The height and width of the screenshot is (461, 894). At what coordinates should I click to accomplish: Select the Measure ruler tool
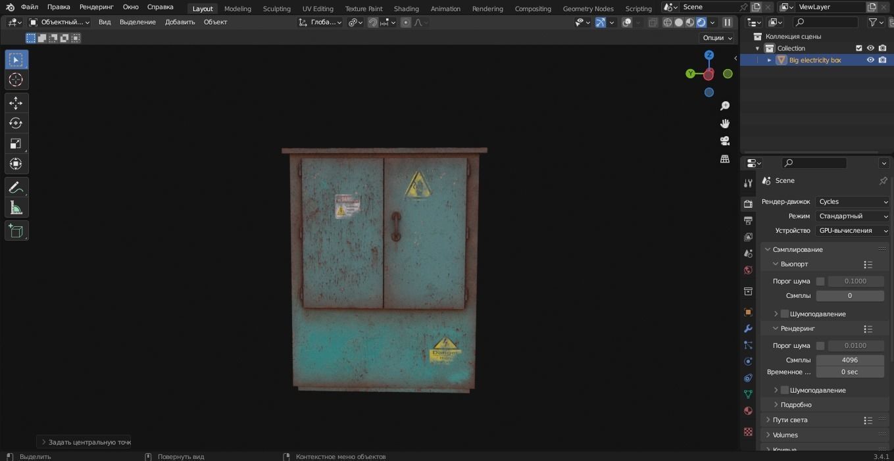point(16,208)
